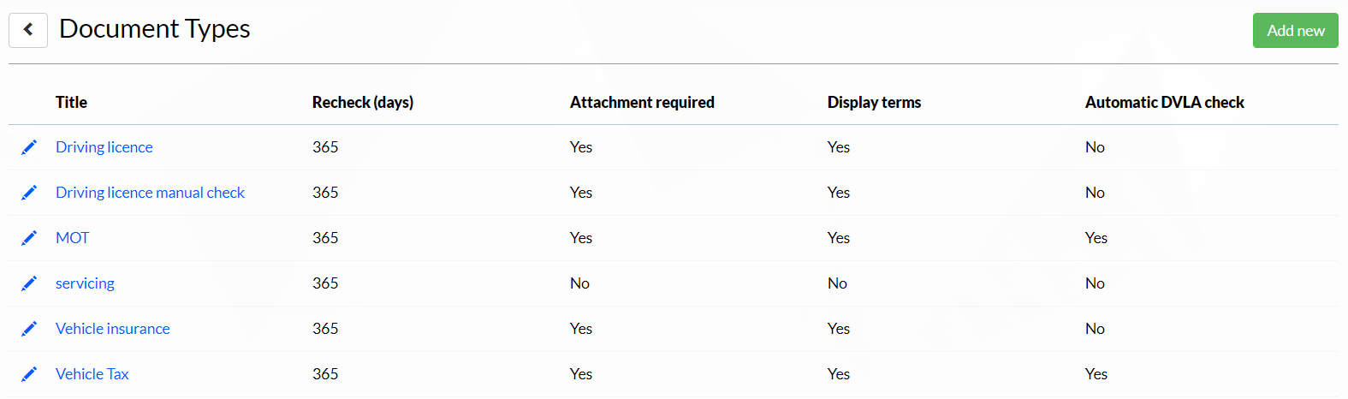This screenshot has height=399, width=1348.
Task: Open the Driving licence link
Action: (x=104, y=147)
